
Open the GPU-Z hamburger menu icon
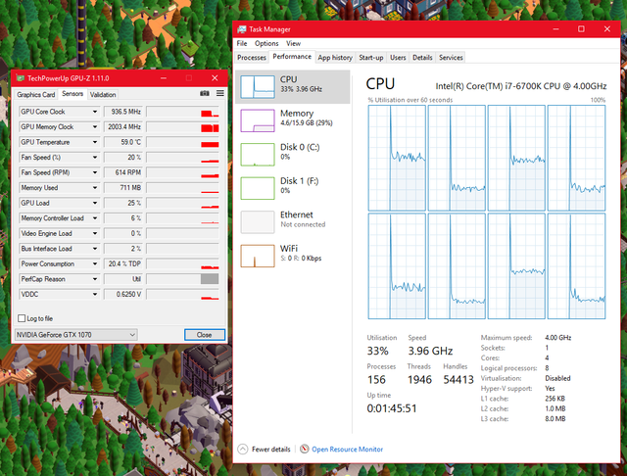(219, 93)
